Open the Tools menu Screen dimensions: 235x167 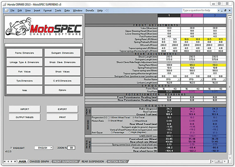58,11
